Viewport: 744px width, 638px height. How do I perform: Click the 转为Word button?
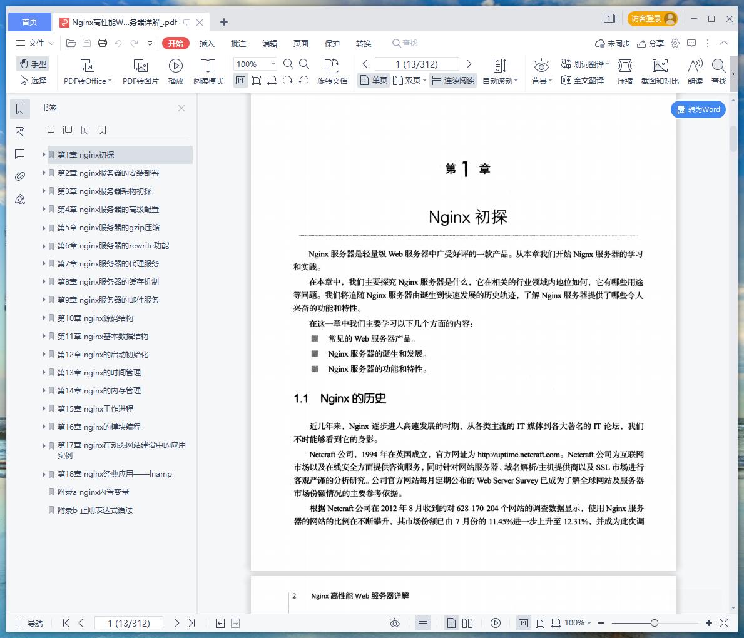[698, 109]
